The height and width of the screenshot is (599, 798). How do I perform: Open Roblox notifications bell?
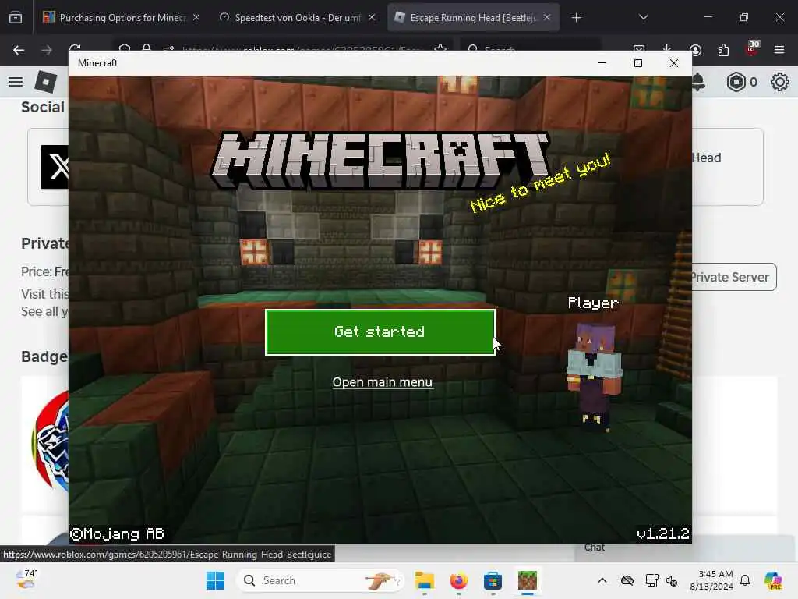pos(699,82)
